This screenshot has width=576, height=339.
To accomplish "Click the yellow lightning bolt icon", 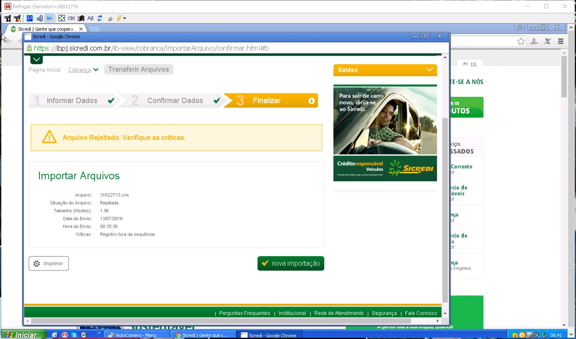I will tap(119, 18).
